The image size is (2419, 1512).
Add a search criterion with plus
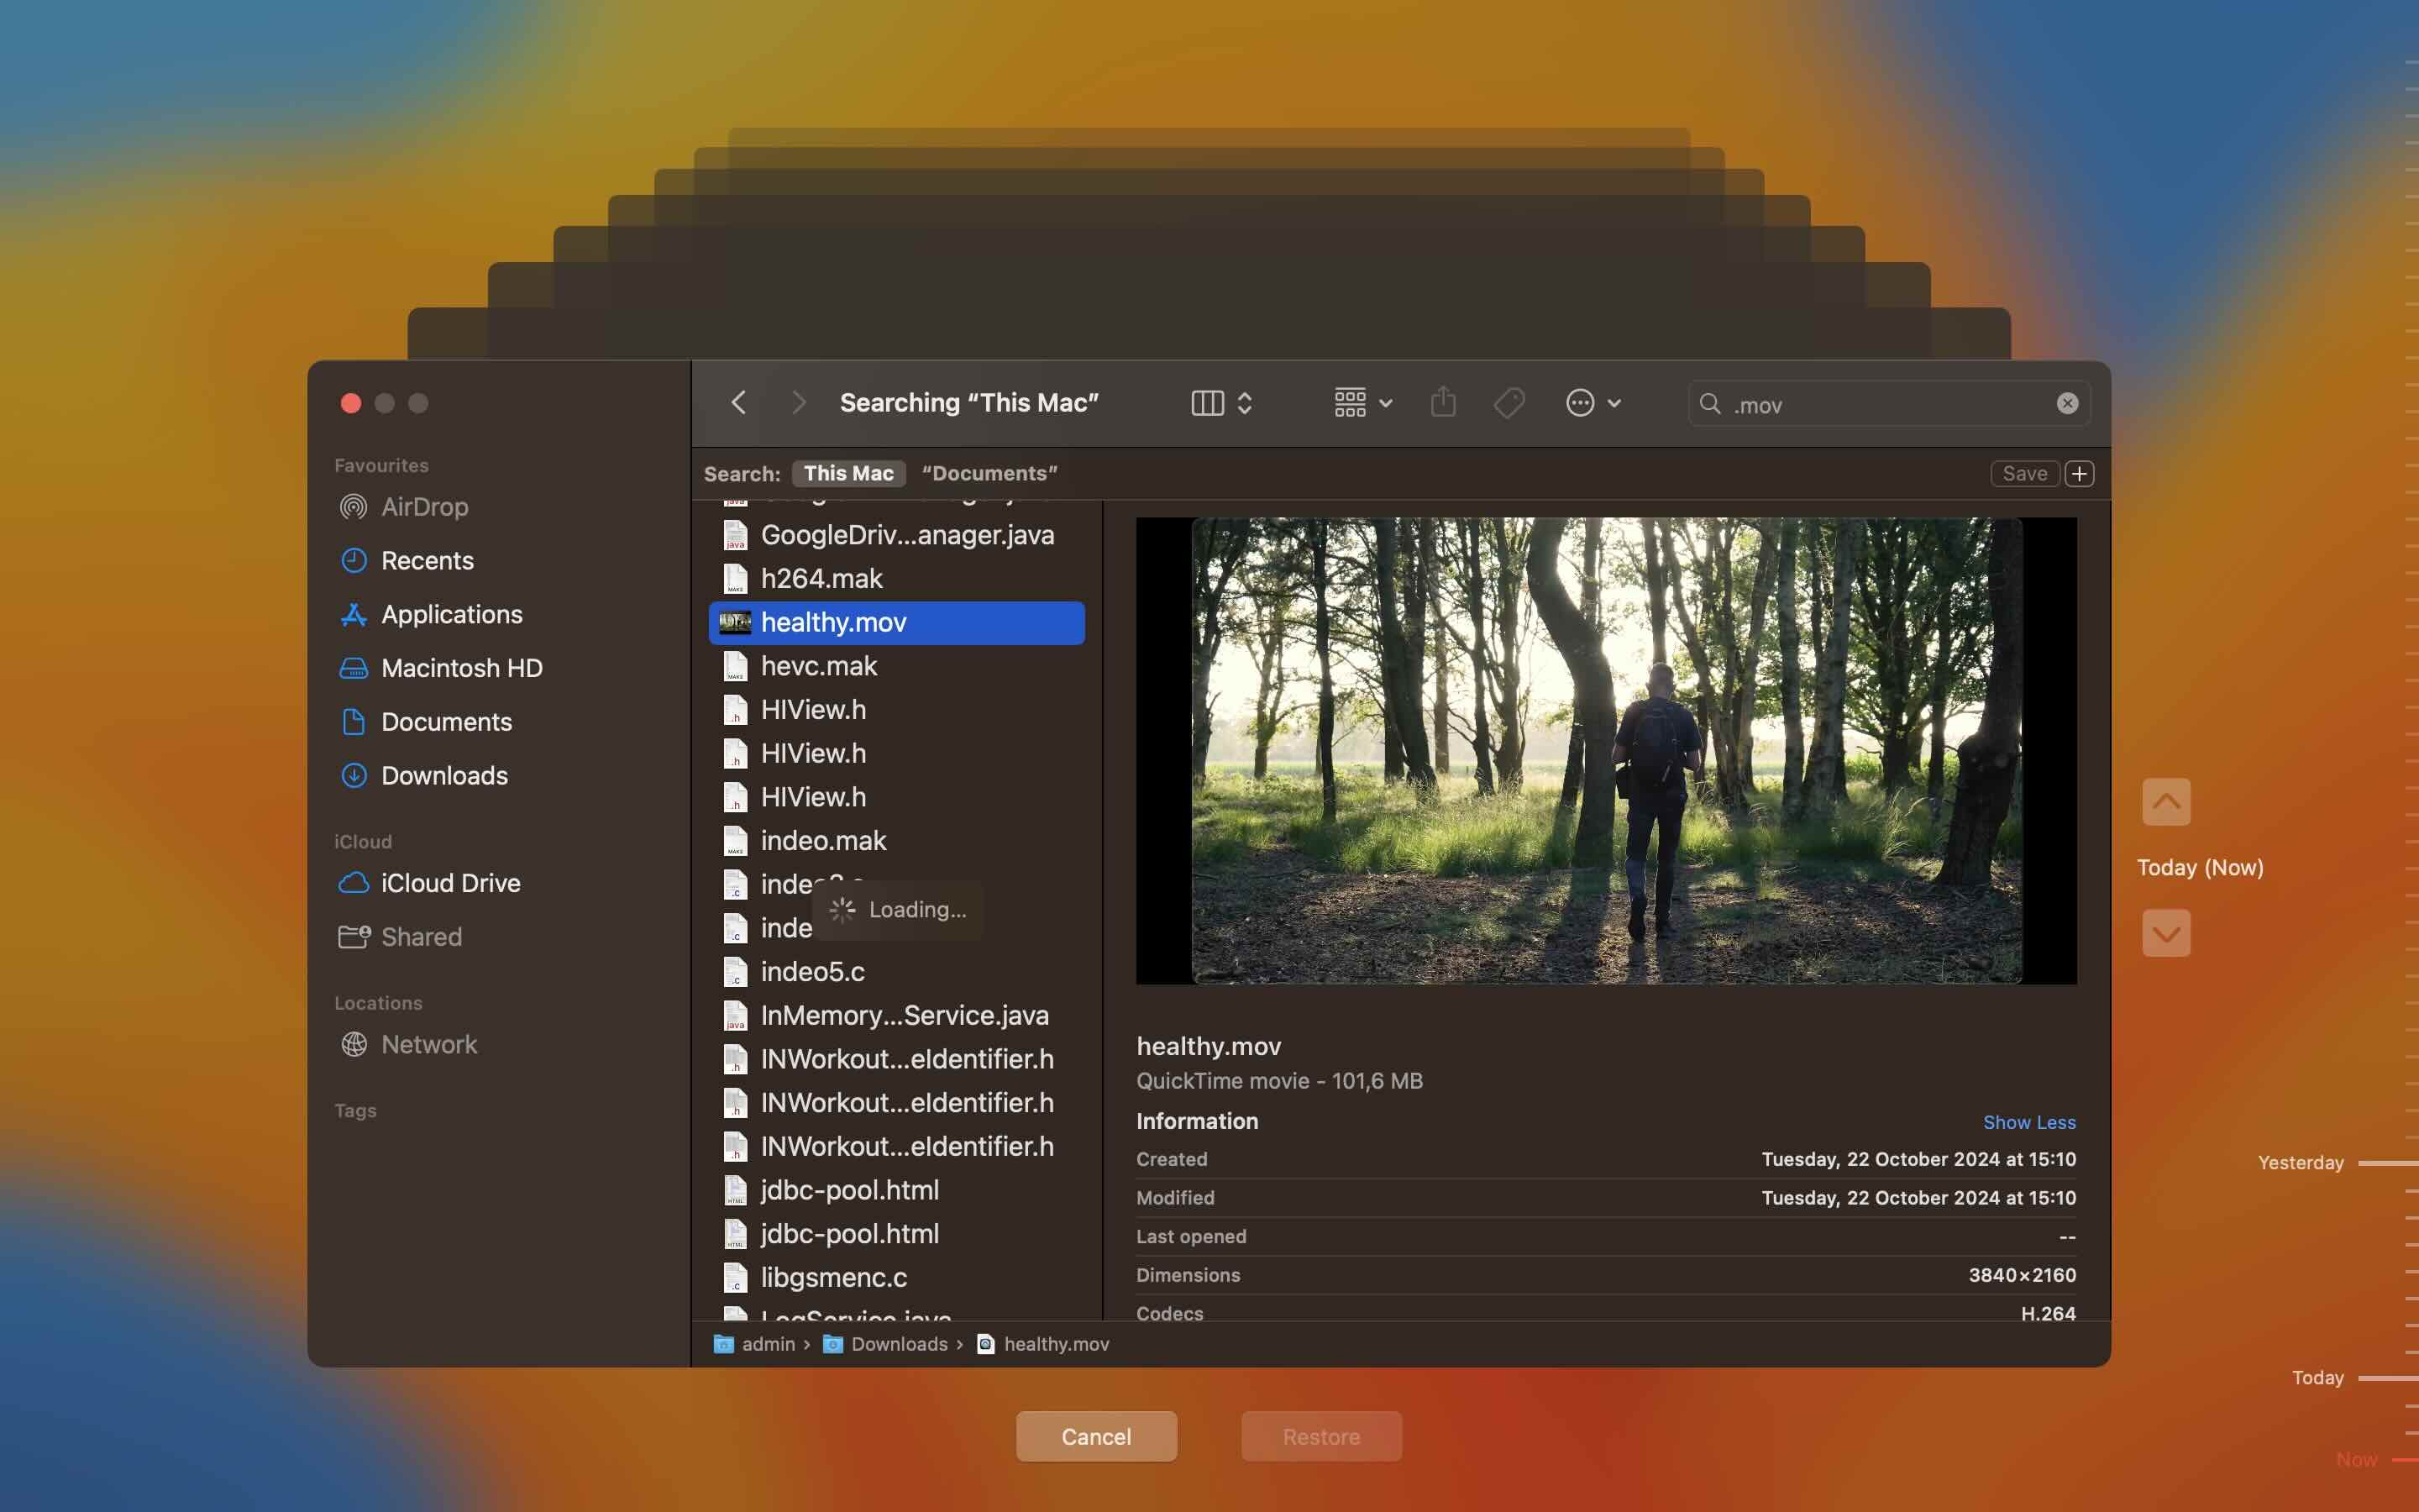coord(2079,473)
